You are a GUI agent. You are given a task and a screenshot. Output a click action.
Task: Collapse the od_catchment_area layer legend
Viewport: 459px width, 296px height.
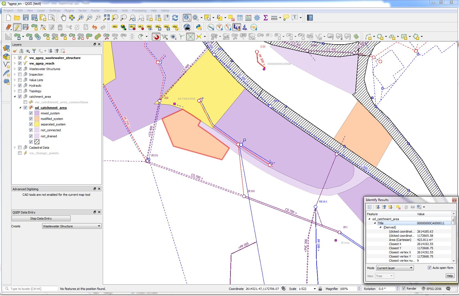coord(20,108)
